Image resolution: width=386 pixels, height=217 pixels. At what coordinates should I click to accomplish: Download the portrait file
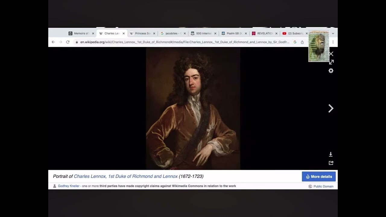[x=331, y=154]
